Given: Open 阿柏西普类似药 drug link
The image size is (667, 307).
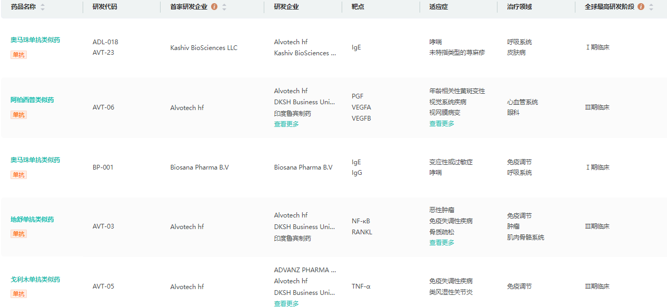Looking at the screenshot, I should (x=32, y=100).
